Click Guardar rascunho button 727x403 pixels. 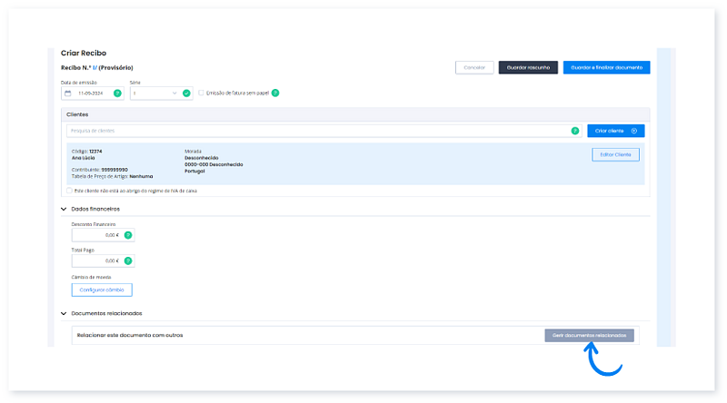point(528,67)
